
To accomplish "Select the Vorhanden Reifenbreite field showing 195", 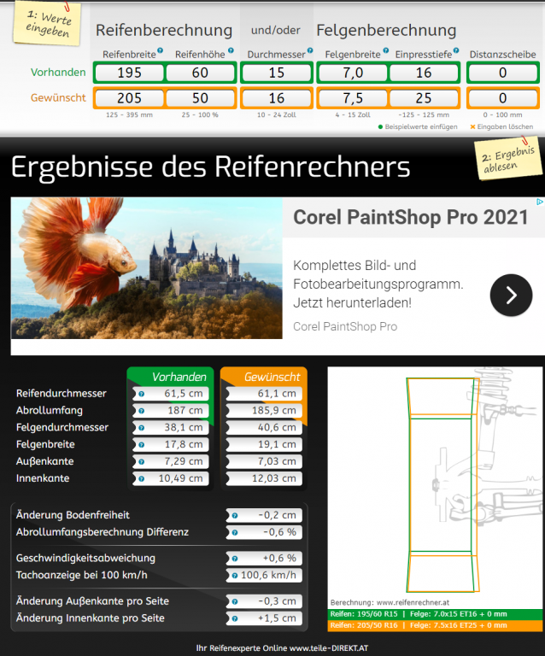I will [129, 73].
